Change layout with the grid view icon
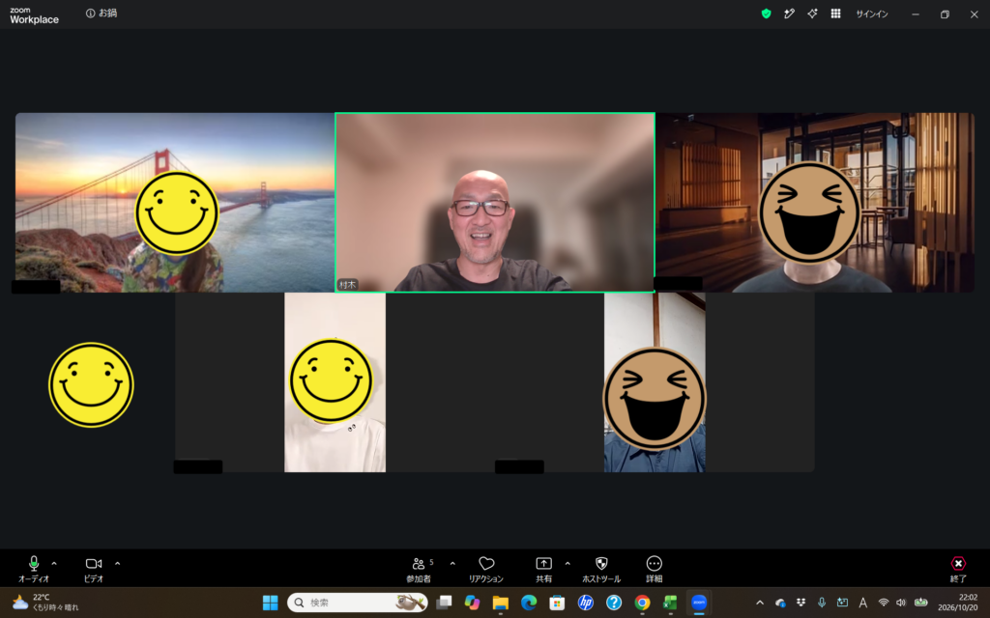The width and height of the screenshot is (990, 618). [x=836, y=14]
